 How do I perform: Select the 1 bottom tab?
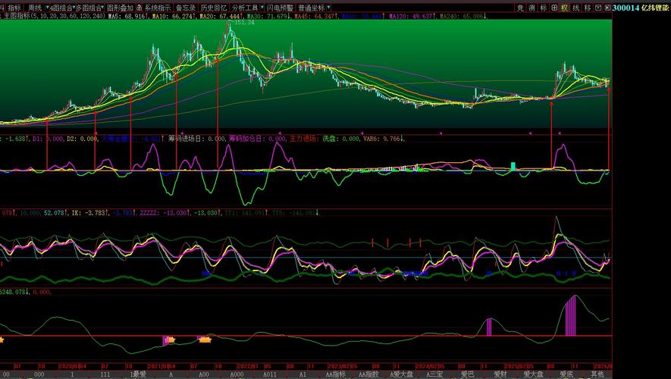click(x=72, y=374)
